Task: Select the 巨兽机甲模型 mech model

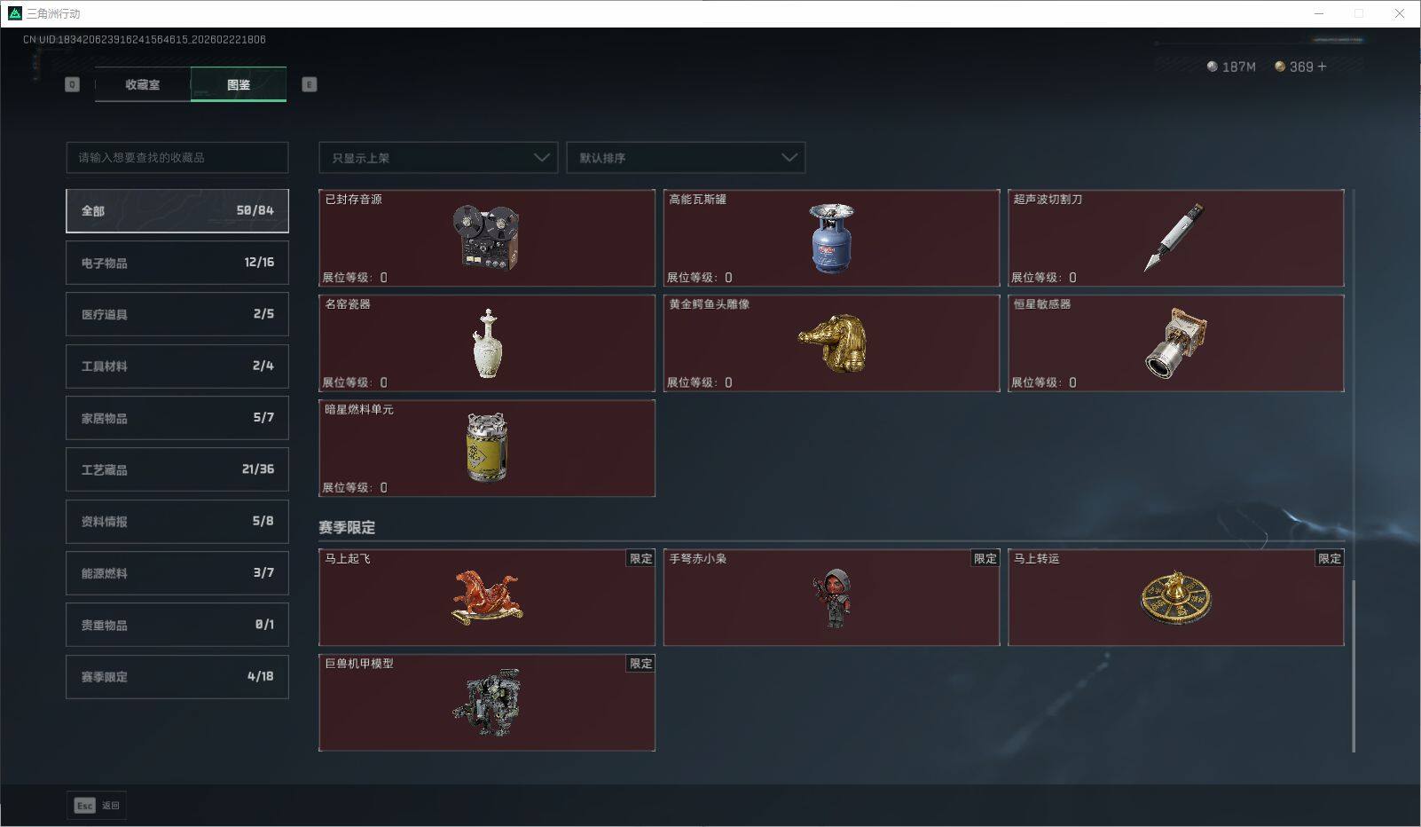Action: point(487,703)
